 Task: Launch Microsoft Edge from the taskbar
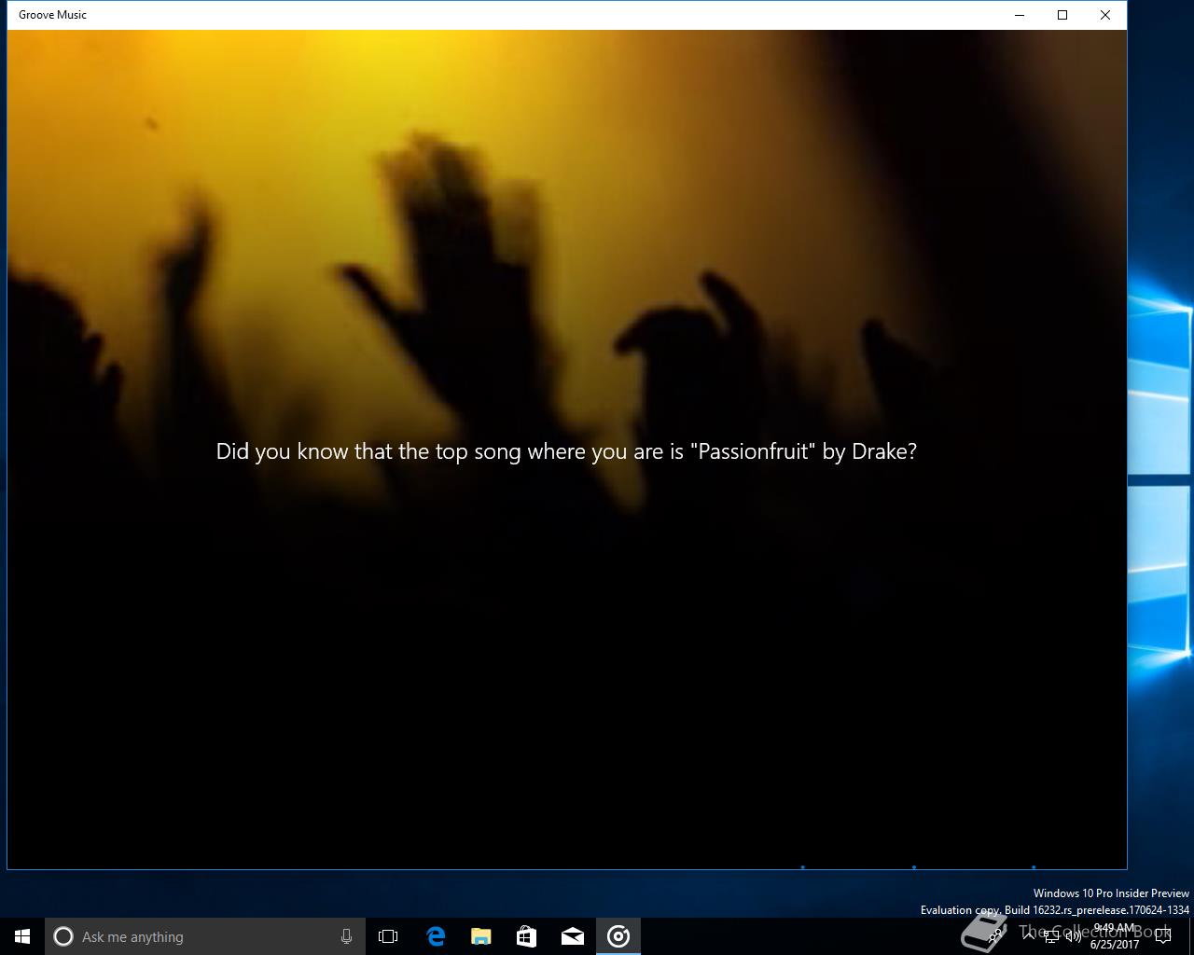coord(435,936)
